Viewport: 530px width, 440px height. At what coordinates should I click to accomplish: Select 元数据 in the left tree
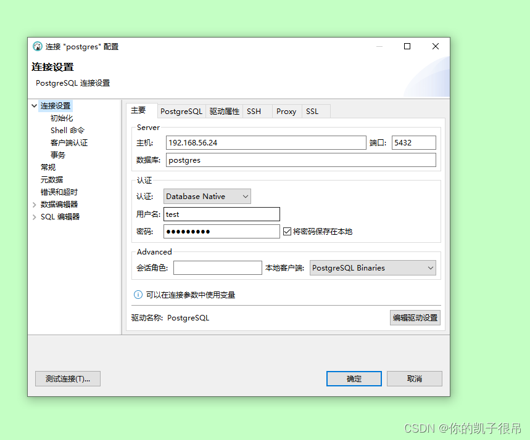(x=52, y=180)
